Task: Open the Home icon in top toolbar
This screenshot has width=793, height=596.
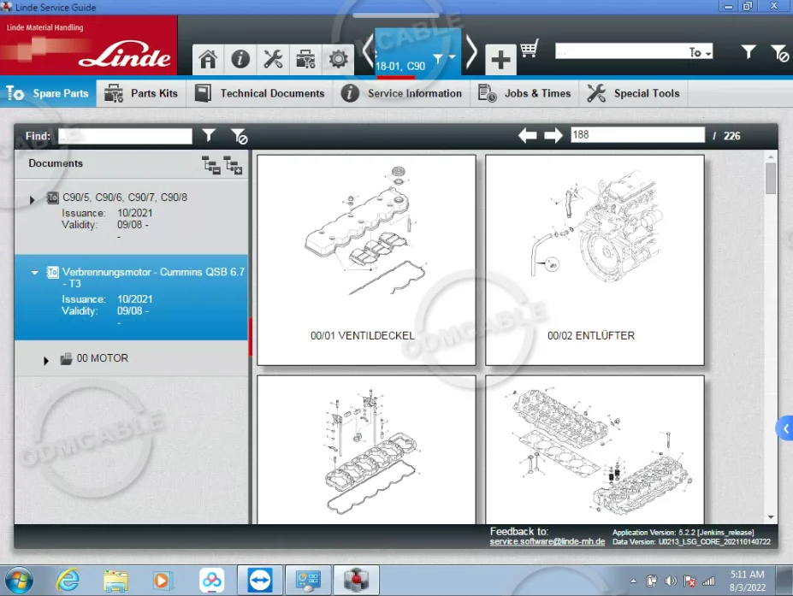Action: coord(208,59)
